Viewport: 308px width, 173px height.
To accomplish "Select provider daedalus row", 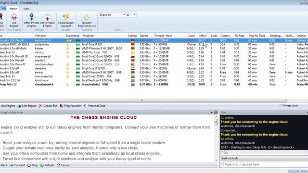I will pyautogui.click(x=154, y=68).
